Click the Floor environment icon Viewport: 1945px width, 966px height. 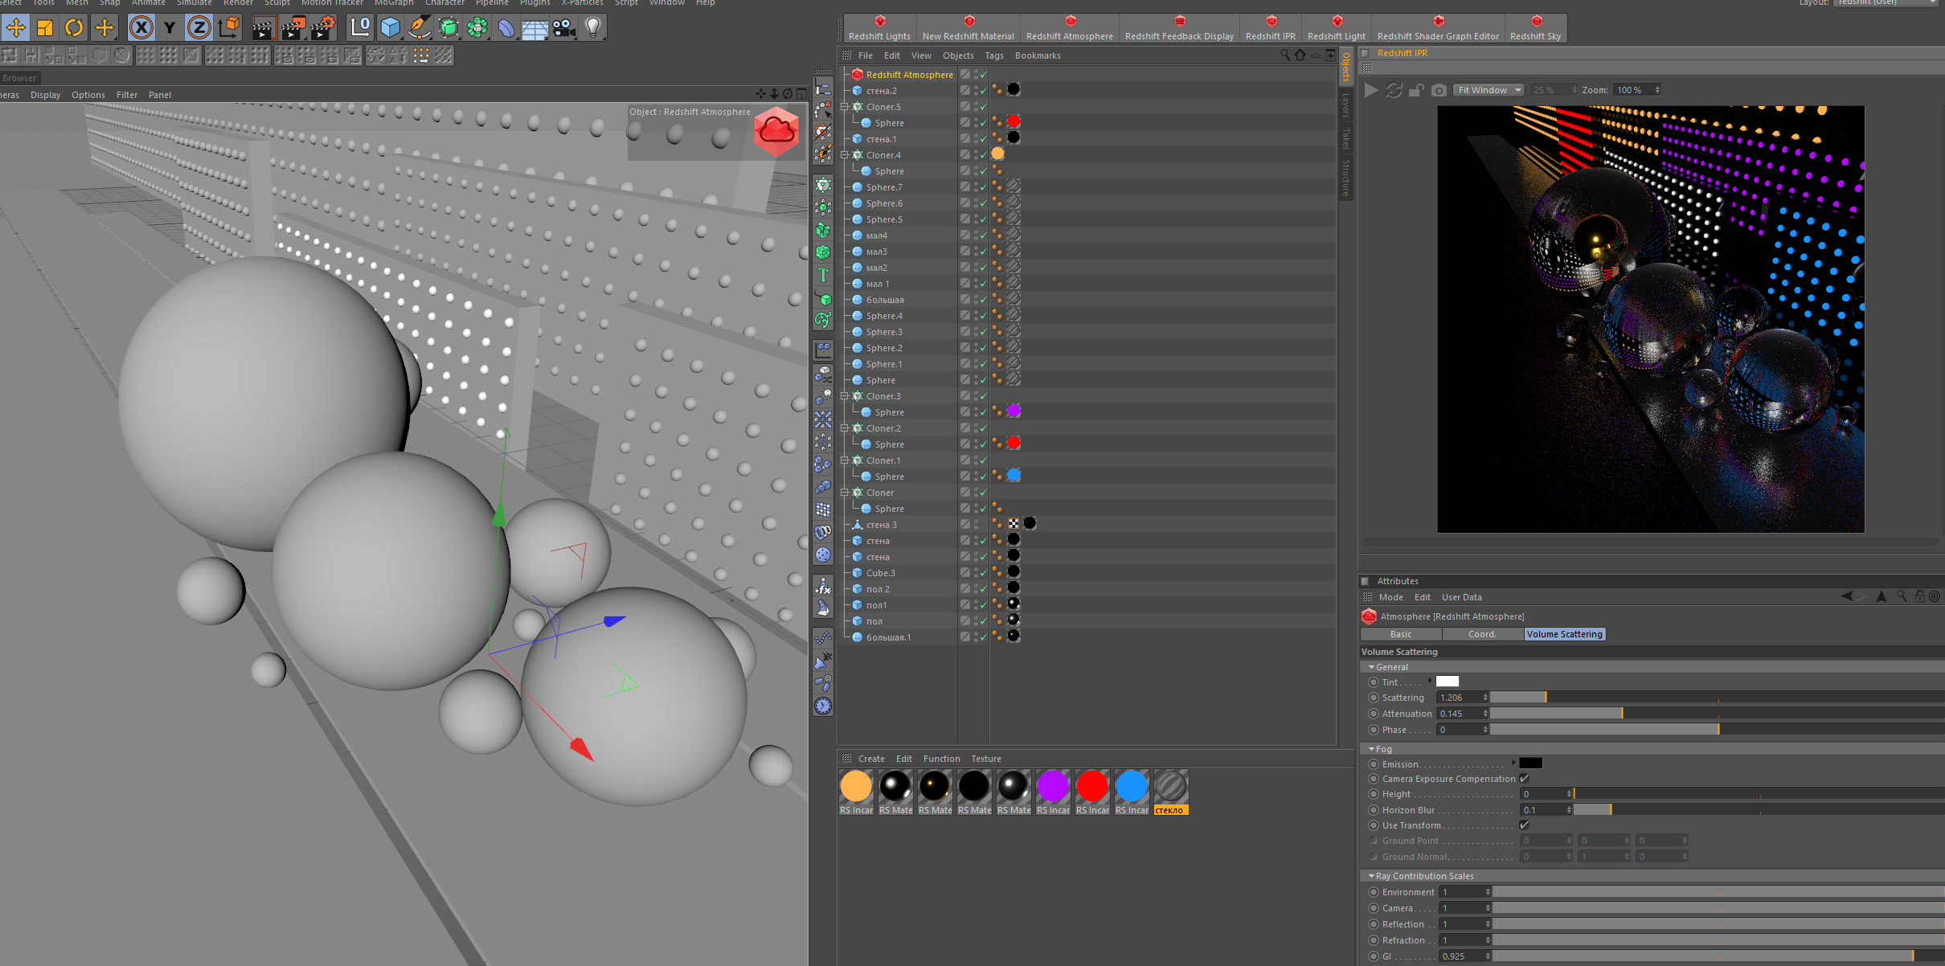tap(535, 28)
